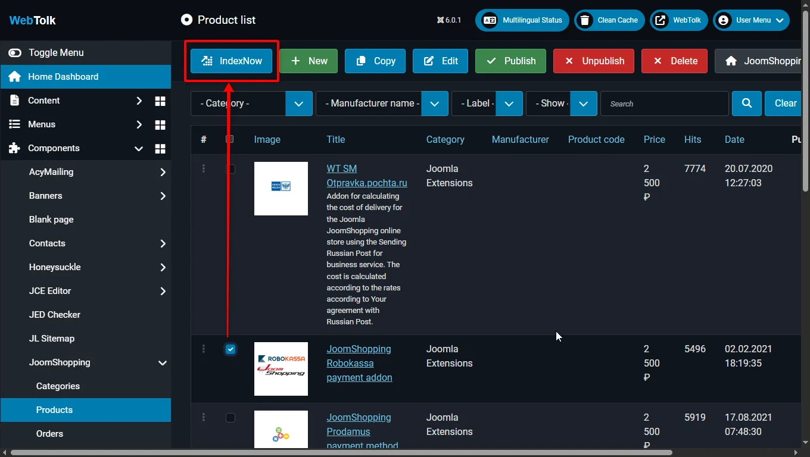Click the WebTolk external link icon
Viewport: 810px width, 457px height.
click(x=661, y=20)
